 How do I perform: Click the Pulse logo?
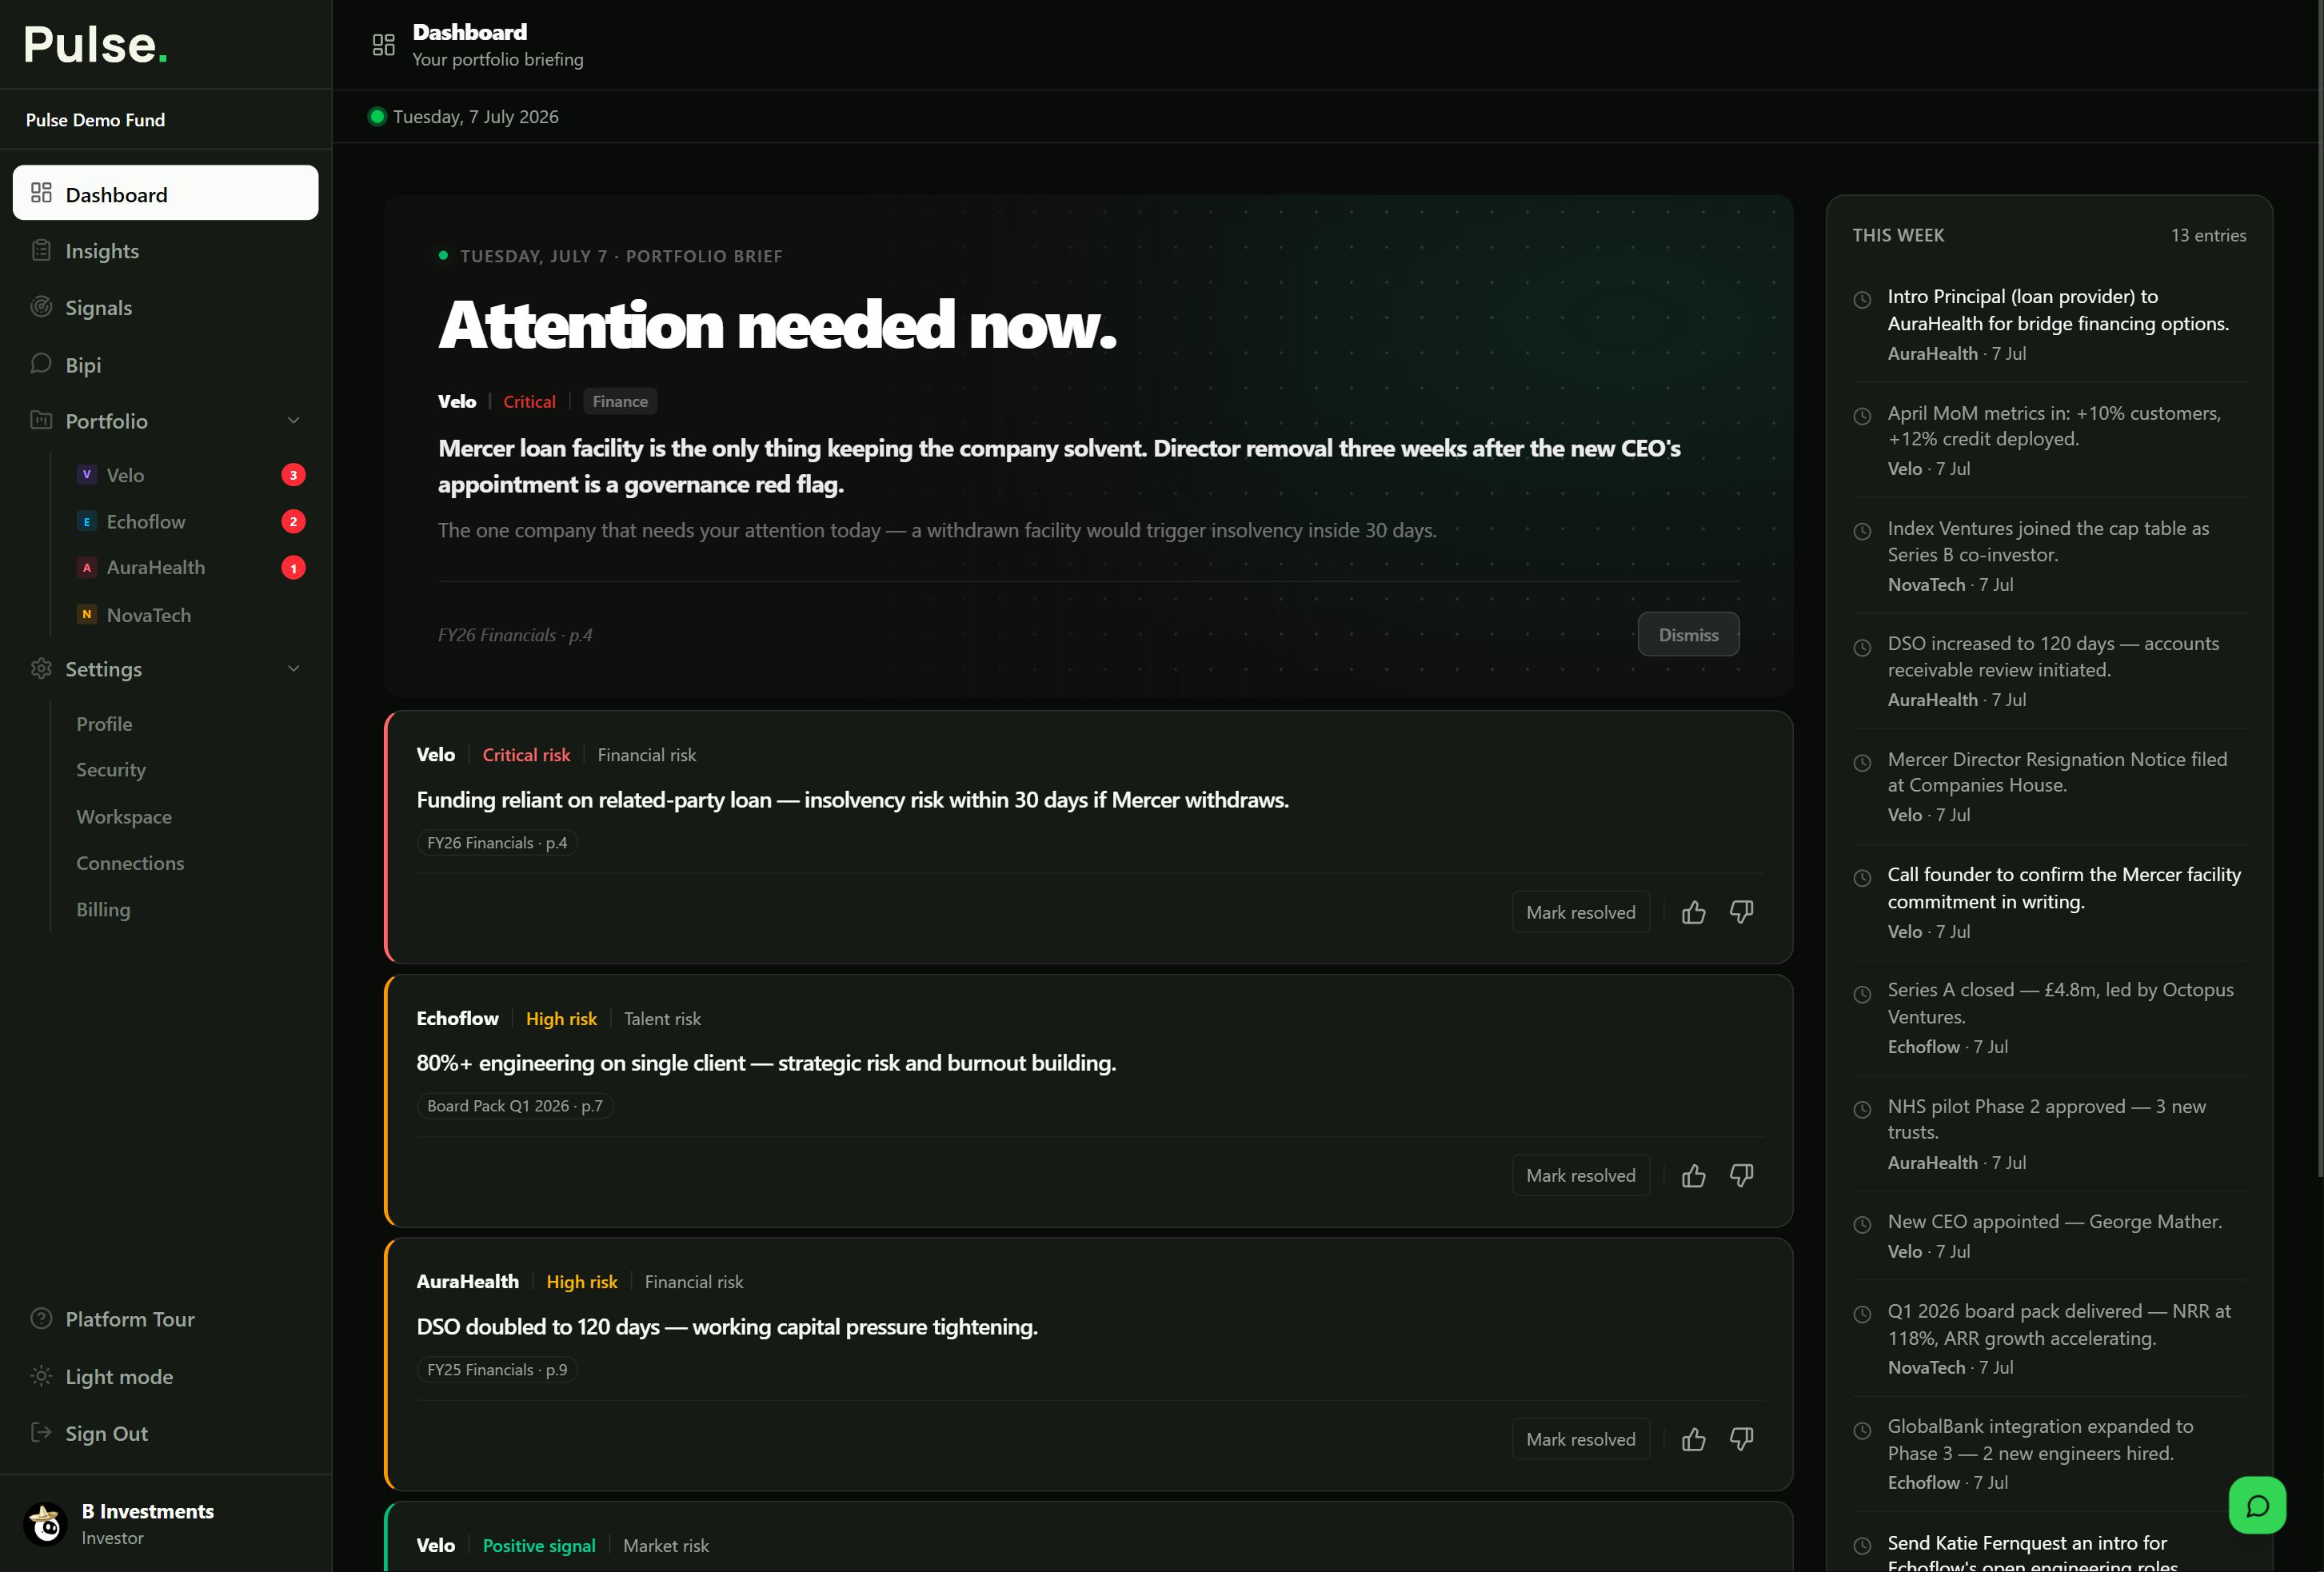click(x=96, y=44)
